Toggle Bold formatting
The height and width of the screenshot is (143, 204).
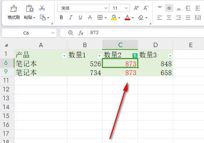click(x=62, y=18)
